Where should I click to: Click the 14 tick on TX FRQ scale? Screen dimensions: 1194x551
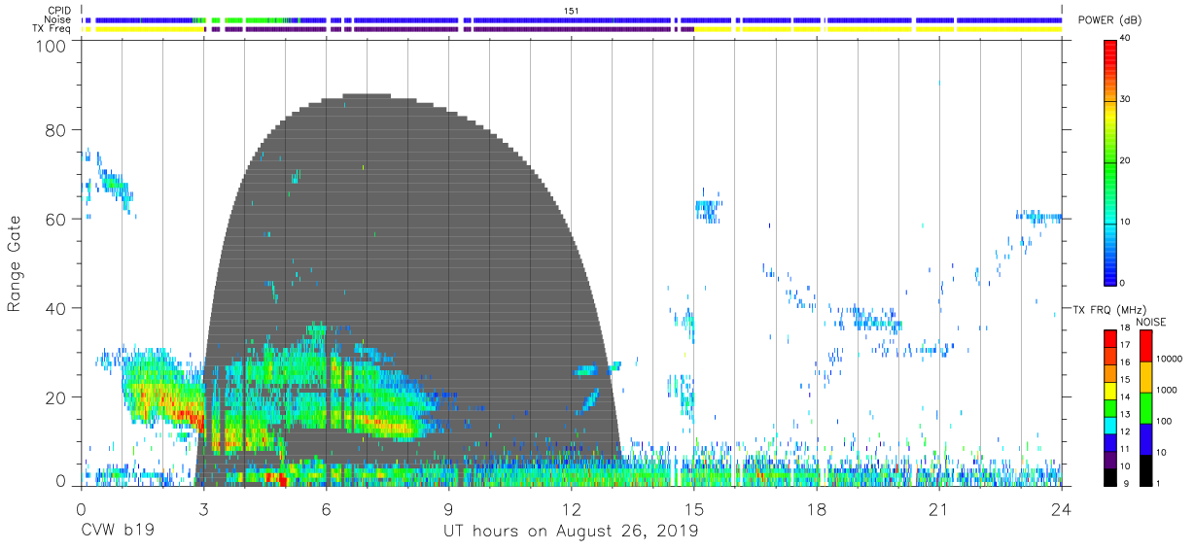[1123, 397]
